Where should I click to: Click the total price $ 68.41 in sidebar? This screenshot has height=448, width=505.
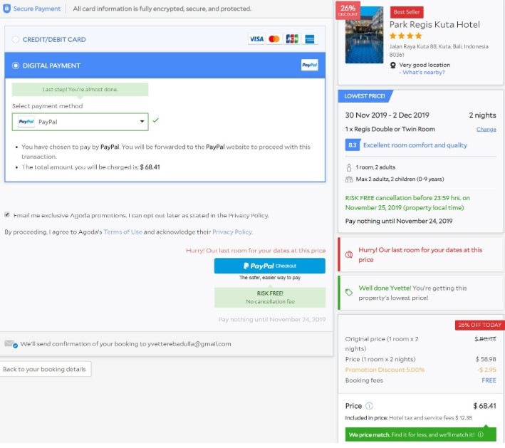tap(484, 406)
